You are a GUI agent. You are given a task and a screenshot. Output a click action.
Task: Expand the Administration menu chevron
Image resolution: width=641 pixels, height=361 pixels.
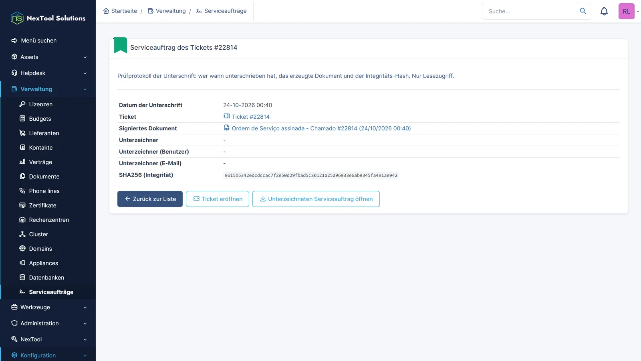tap(85, 324)
